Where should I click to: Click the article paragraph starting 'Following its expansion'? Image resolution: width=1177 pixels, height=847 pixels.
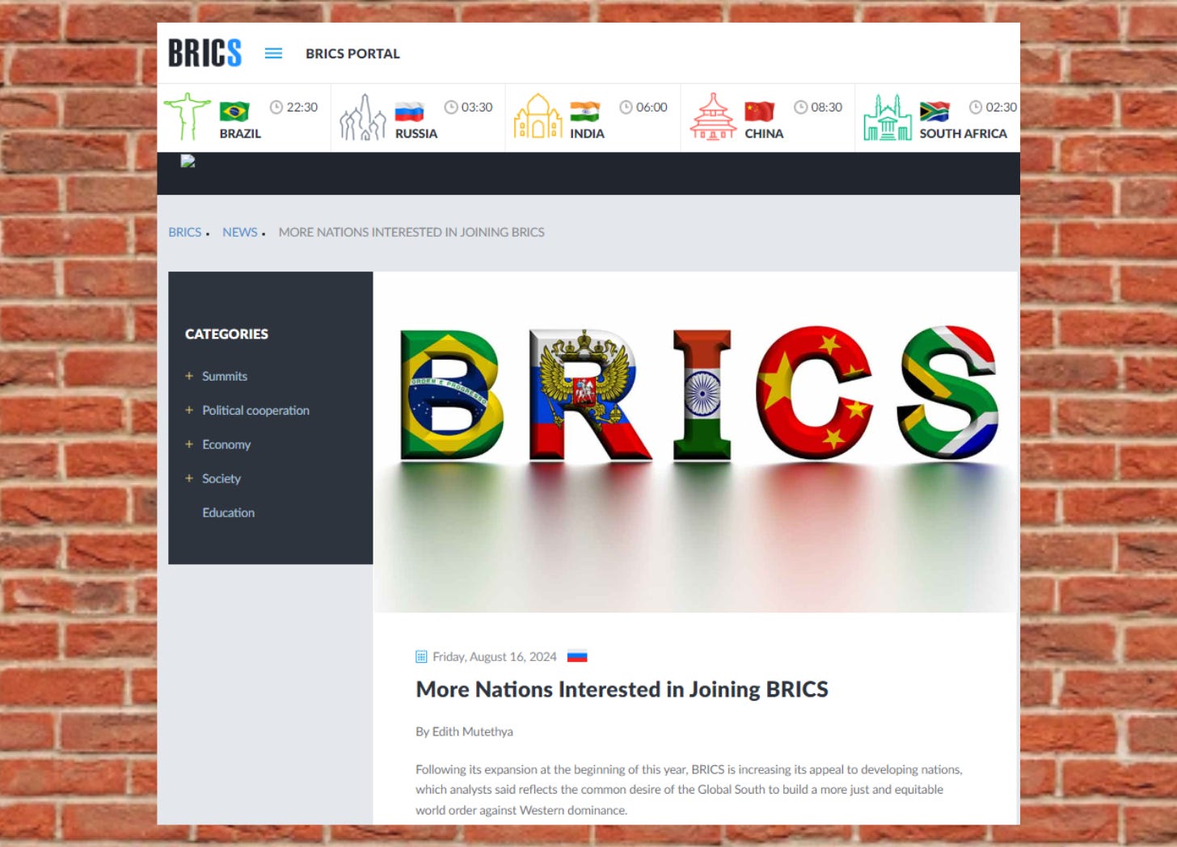689,790
